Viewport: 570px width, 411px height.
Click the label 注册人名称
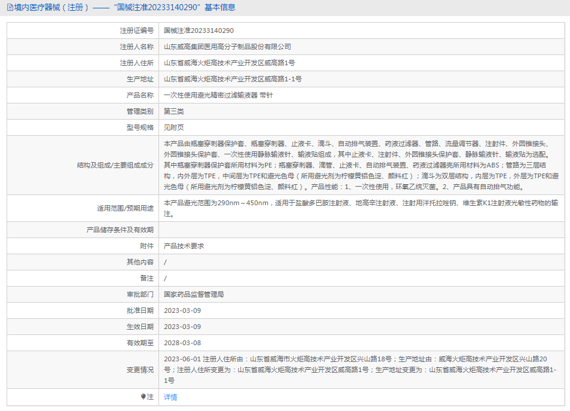tap(137, 47)
